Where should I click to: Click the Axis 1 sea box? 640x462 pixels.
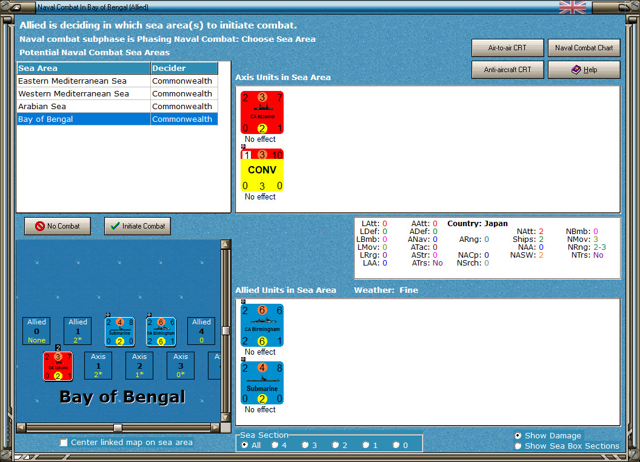98,366
